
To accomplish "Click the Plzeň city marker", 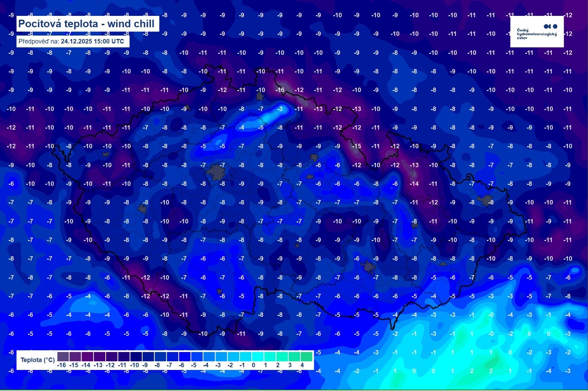I will pos(142,208).
